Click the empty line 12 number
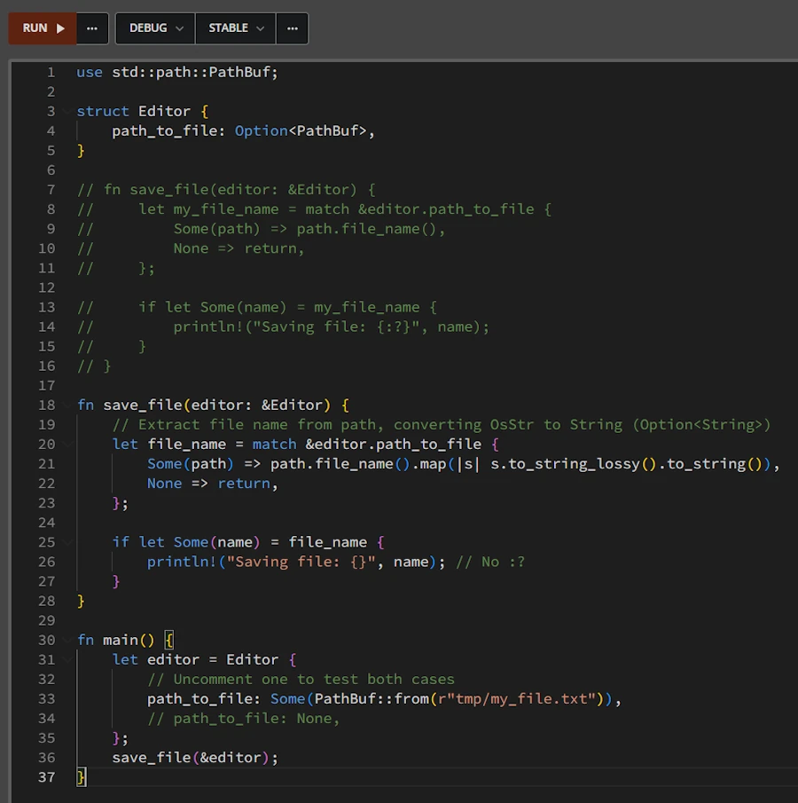The height and width of the screenshot is (803, 798). click(x=46, y=287)
